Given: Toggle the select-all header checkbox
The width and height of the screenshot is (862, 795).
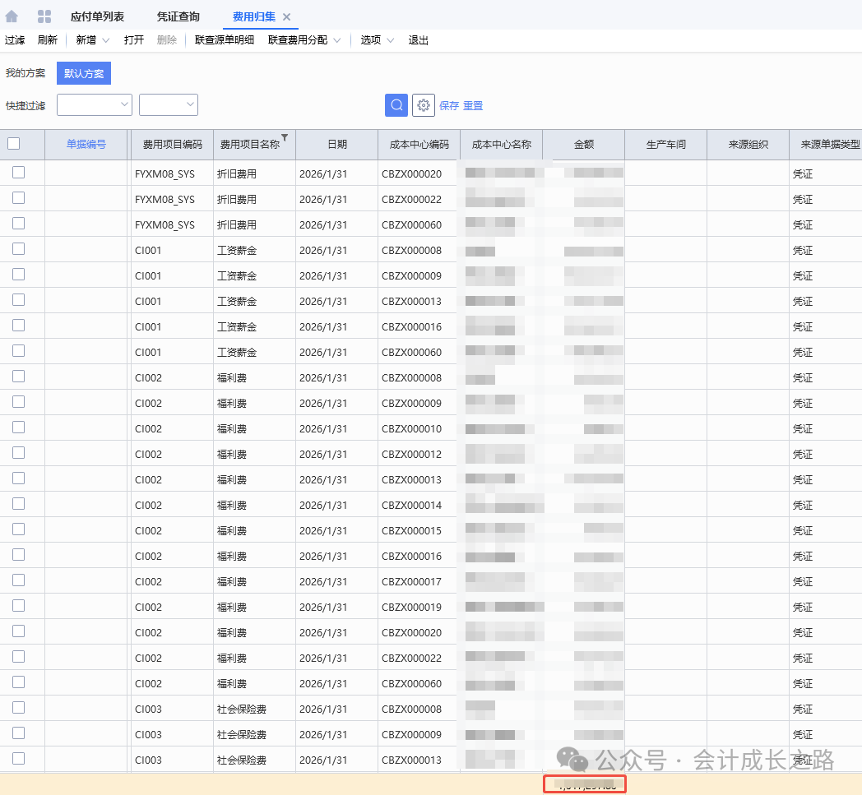Looking at the screenshot, I should (14, 144).
